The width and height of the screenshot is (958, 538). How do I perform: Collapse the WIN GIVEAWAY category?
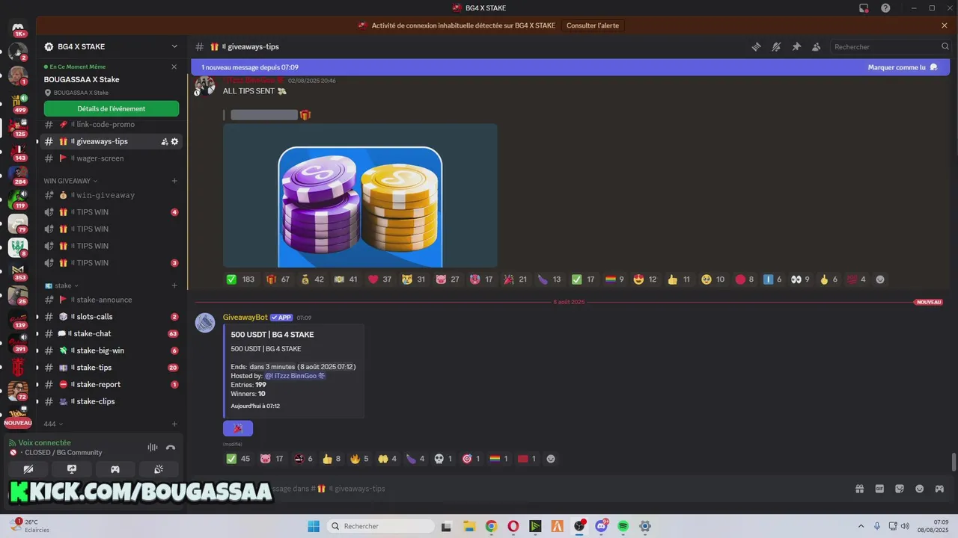(70, 181)
